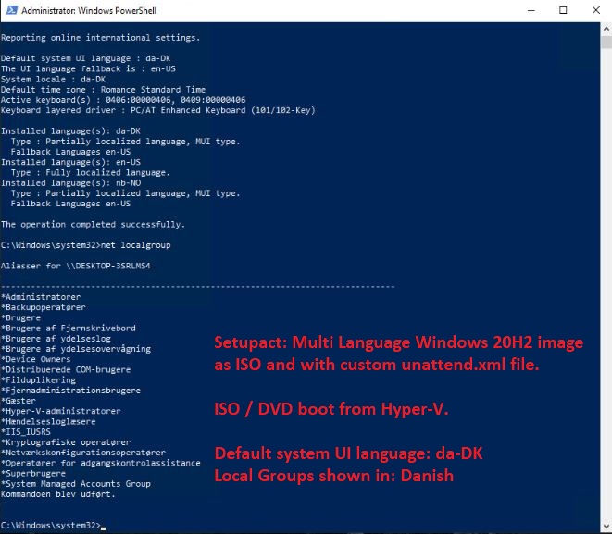Click '*System Managed Accounts Group' entry

(x=76, y=484)
